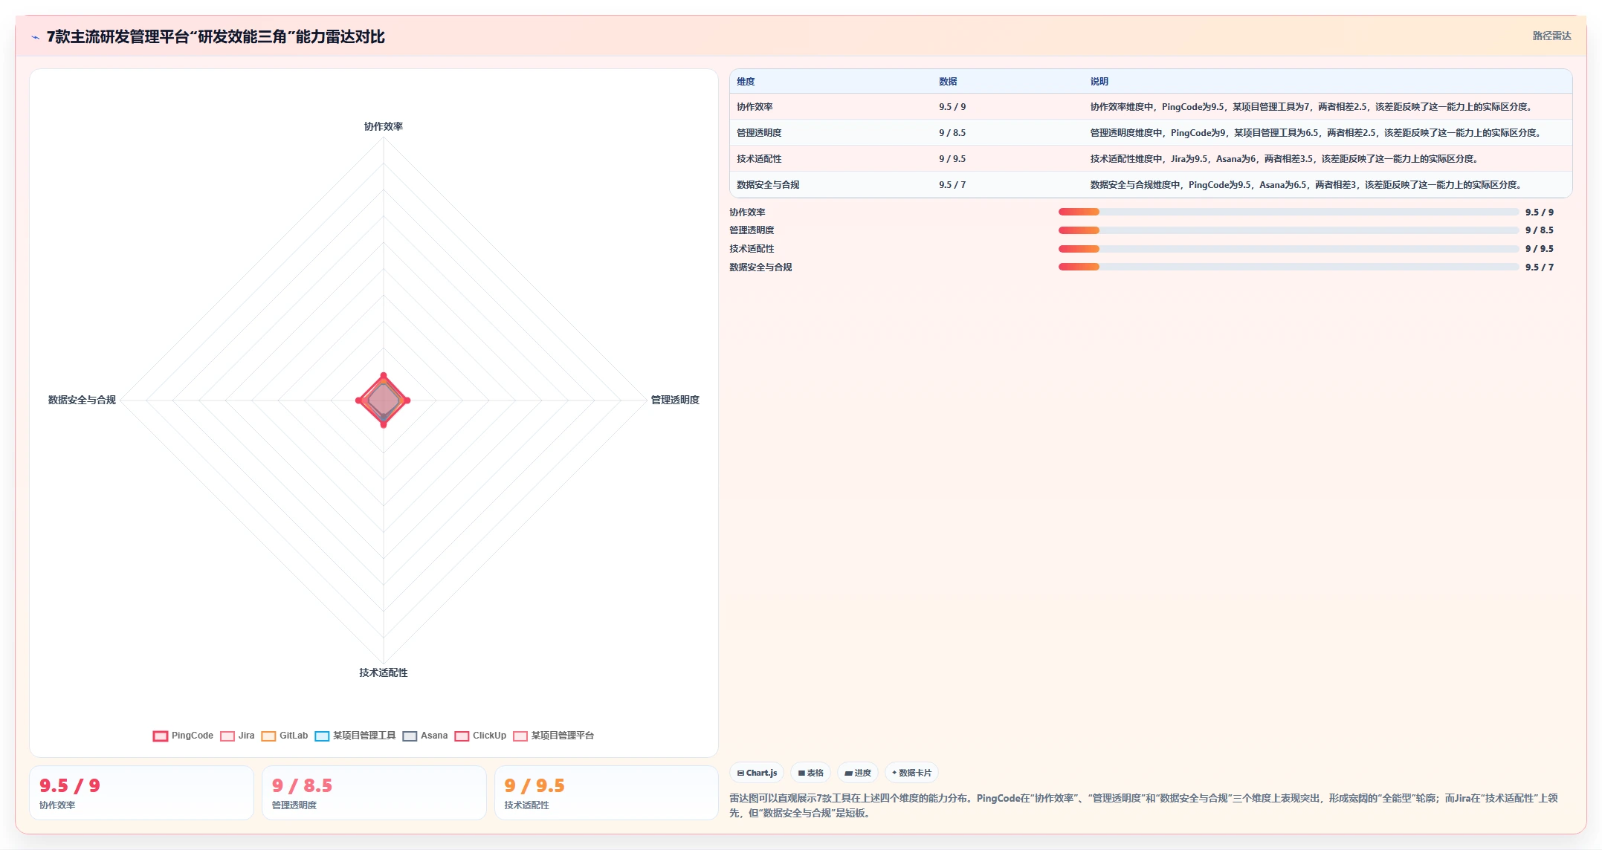Click the page title 7款主流研发管理平台
Screen dimensions: 1602x850
click(216, 36)
